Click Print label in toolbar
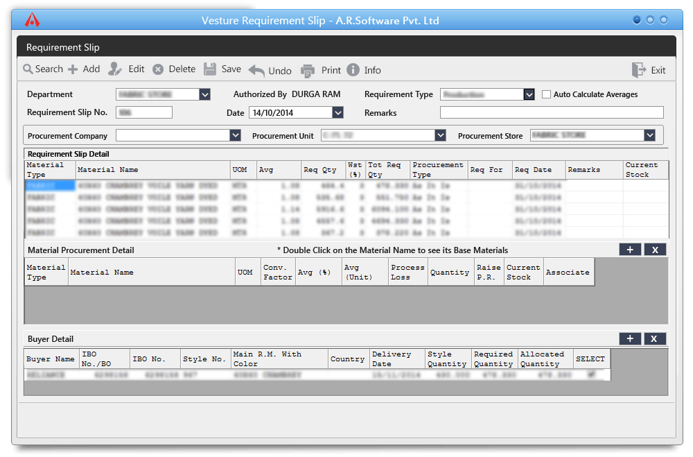 coord(331,70)
